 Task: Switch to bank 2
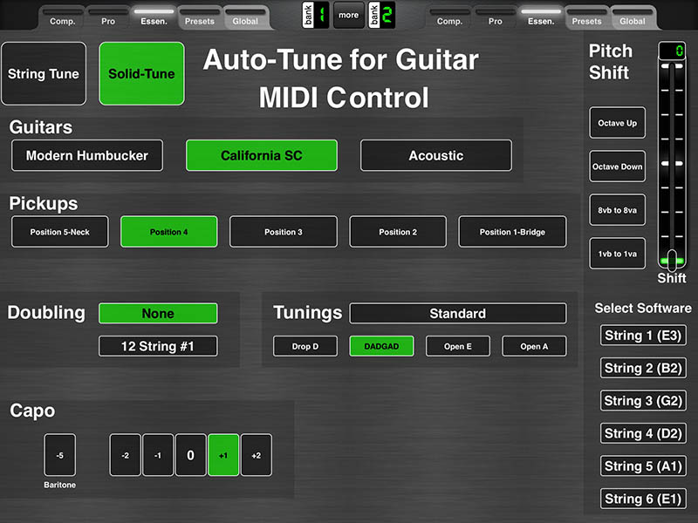(x=381, y=15)
